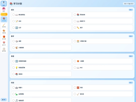The height and width of the screenshot is (102, 136).
Task: Click the fox icon for 小狐狸
Action: click(78, 61)
